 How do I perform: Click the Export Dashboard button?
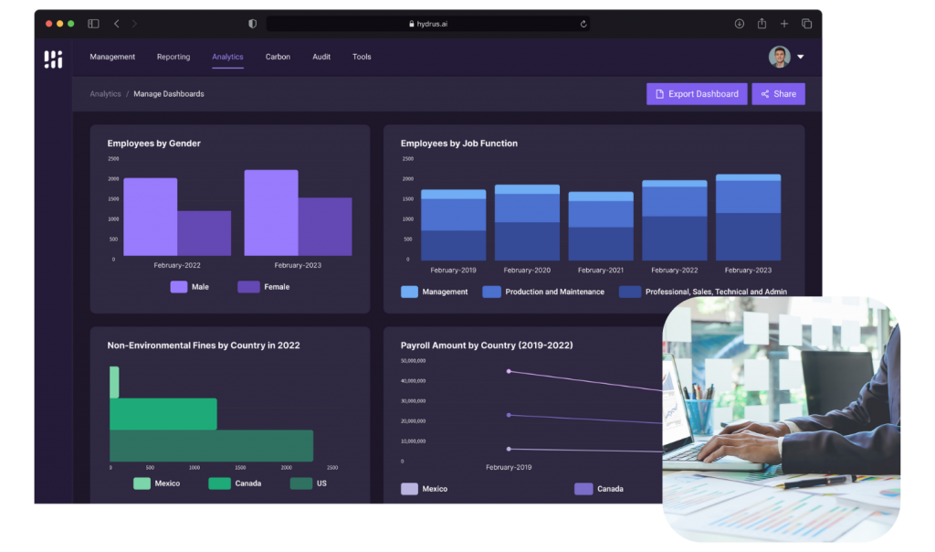[697, 94]
